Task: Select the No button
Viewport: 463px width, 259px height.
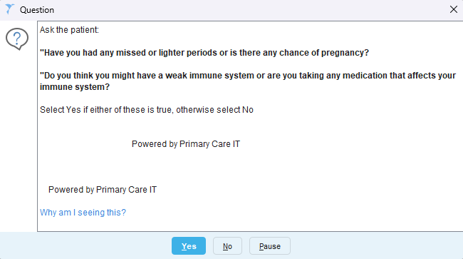Action: pos(227,245)
